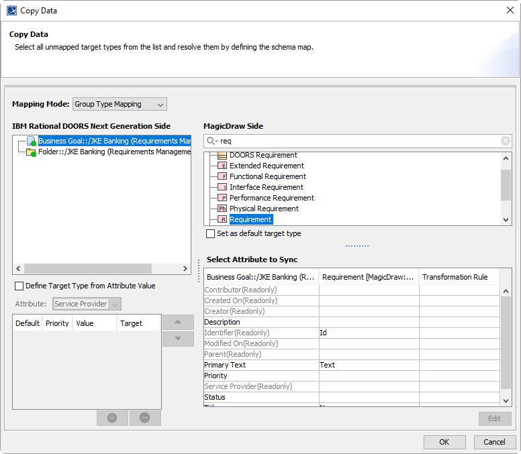This screenshot has width=521, height=454.
Task: Open the Attribute Service Provider dropdown
Action: 87,304
